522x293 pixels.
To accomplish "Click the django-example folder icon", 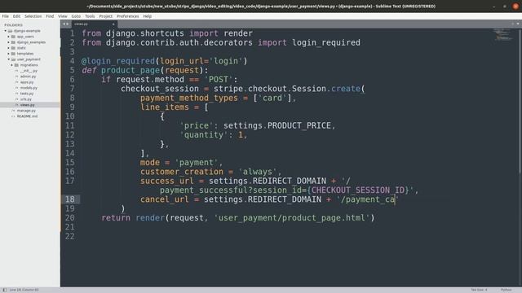I will [10, 31].
